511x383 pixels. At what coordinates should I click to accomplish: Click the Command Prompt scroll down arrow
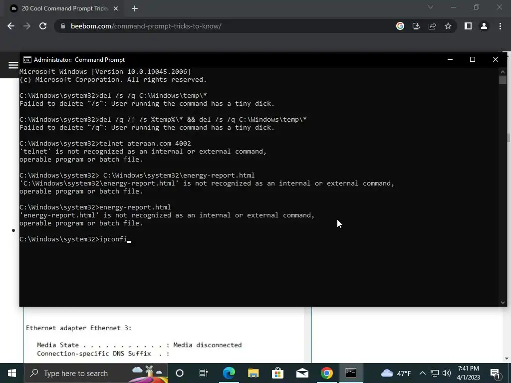pyautogui.click(x=503, y=303)
